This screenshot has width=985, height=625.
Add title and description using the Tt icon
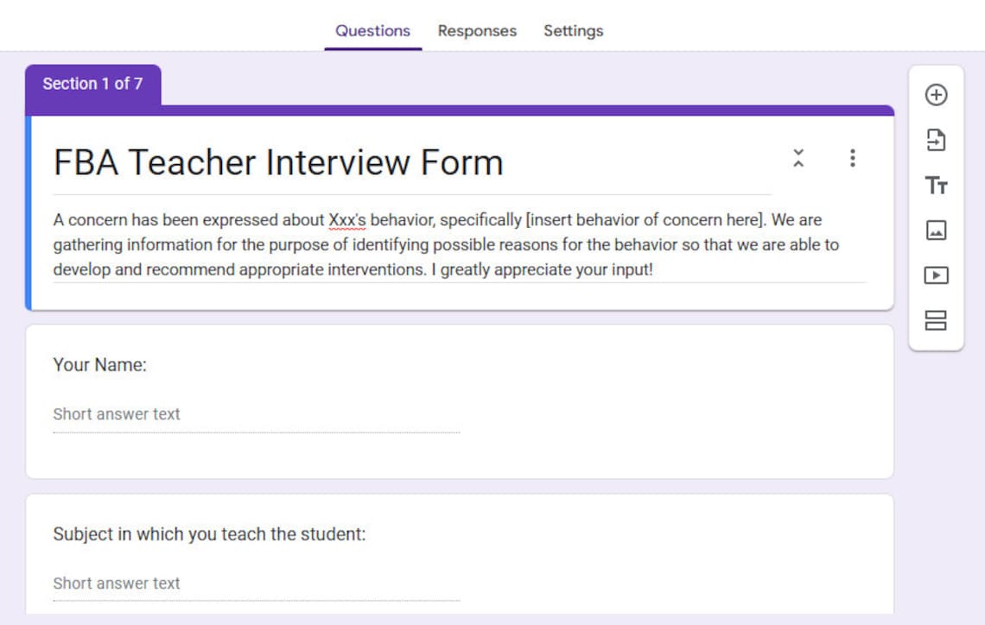click(x=936, y=186)
